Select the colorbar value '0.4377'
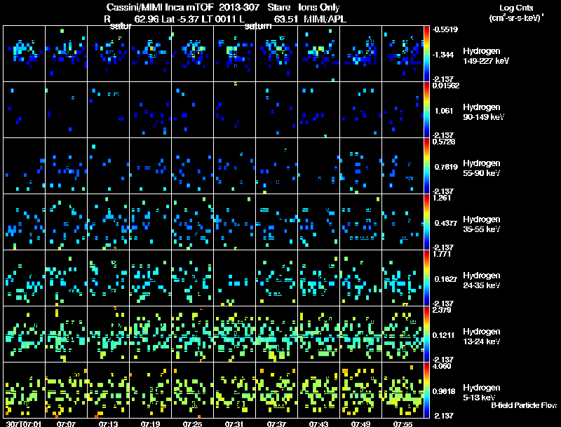 (x=446, y=223)
